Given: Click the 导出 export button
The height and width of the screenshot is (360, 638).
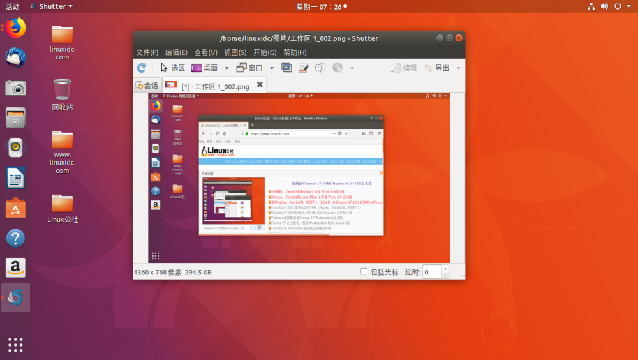Looking at the screenshot, I should point(436,68).
